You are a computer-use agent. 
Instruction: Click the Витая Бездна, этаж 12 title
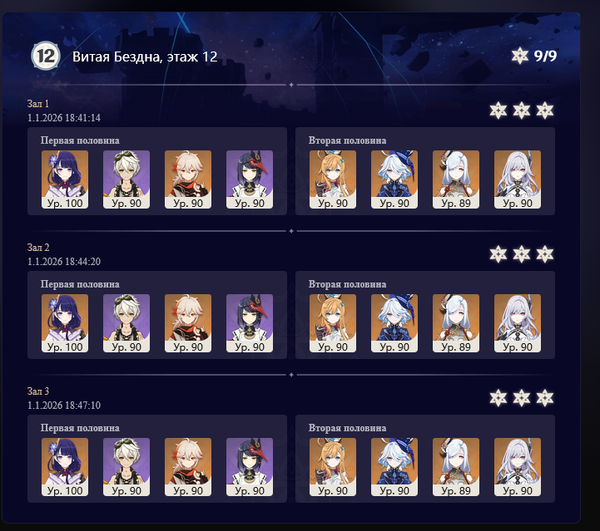pyautogui.click(x=145, y=57)
